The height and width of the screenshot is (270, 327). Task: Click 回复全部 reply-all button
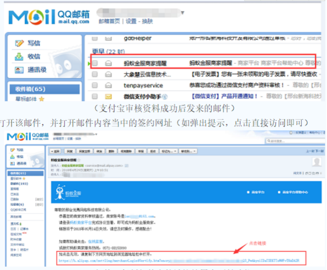coord(85,151)
